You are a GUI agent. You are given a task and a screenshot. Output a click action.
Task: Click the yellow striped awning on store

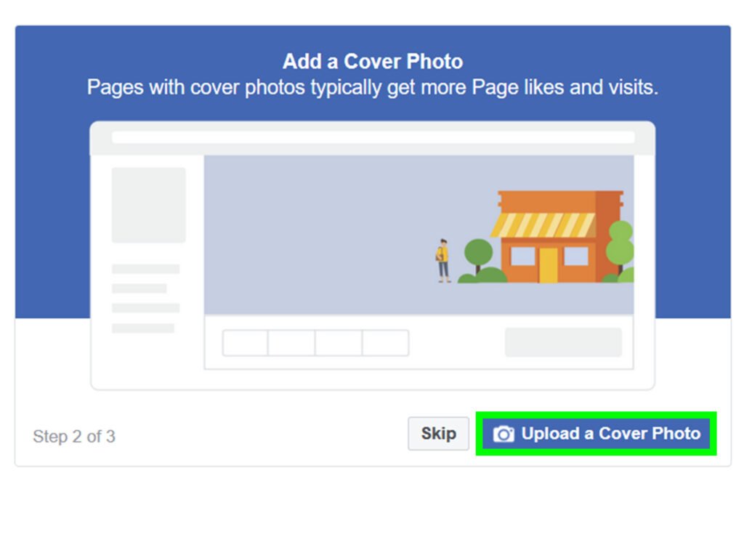point(542,225)
